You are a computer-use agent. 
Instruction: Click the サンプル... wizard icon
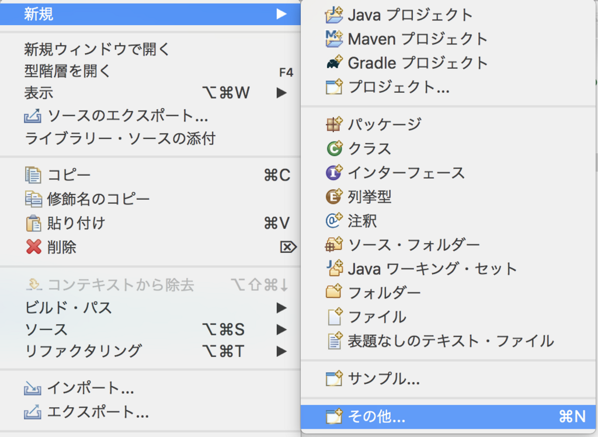coord(334,378)
